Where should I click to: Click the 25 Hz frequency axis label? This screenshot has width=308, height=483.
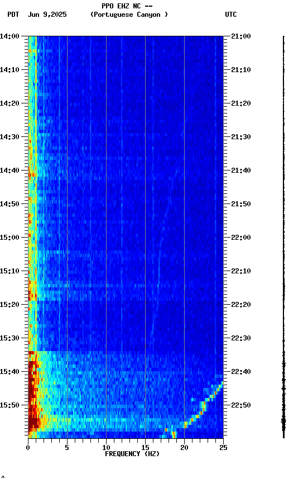point(223,448)
